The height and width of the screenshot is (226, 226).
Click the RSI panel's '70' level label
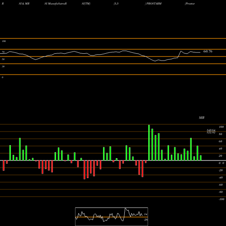tap(3, 52)
